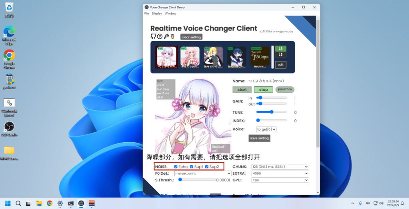Open the wrench tools icon

166,36
